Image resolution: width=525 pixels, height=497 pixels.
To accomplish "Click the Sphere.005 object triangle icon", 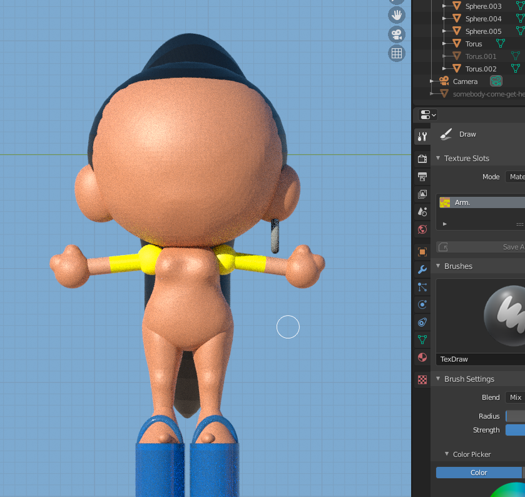I will tap(457, 31).
